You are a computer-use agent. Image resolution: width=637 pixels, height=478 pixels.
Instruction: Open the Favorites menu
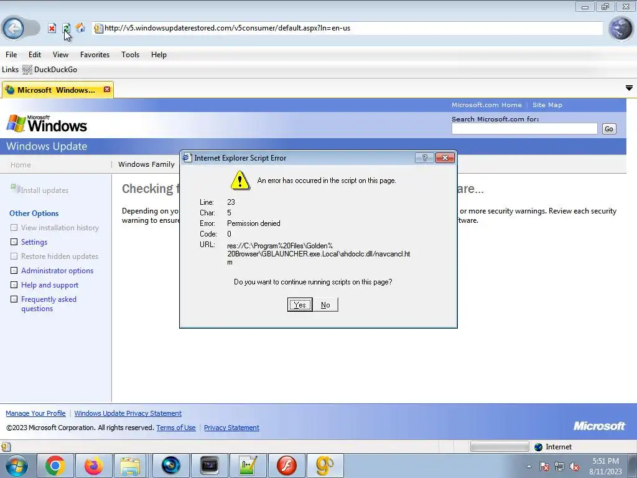click(95, 55)
